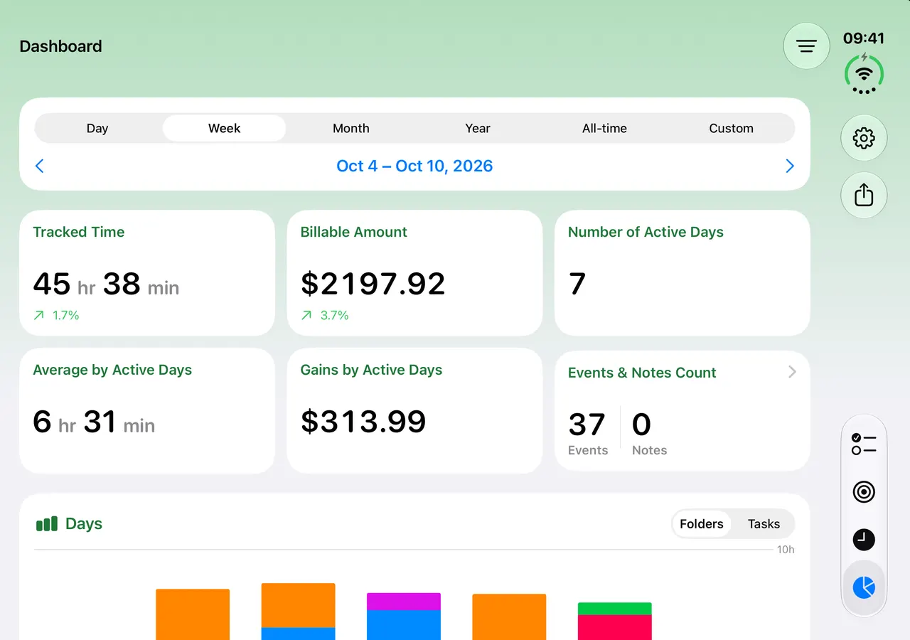Click the Oct 4 – Oct 10, 2026 date
Viewport: 910px width, 640px height.
(414, 166)
